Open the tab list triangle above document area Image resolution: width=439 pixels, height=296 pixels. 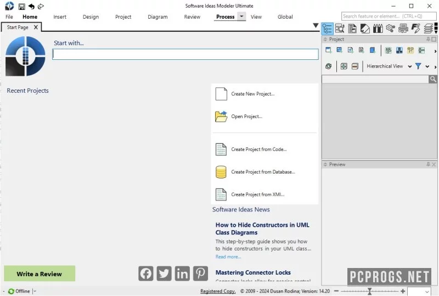click(316, 25)
